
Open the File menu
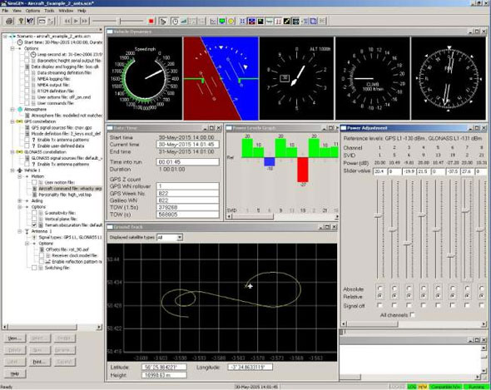(5, 11)
